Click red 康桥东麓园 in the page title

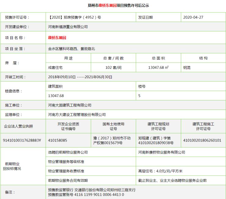click(108, 5)
